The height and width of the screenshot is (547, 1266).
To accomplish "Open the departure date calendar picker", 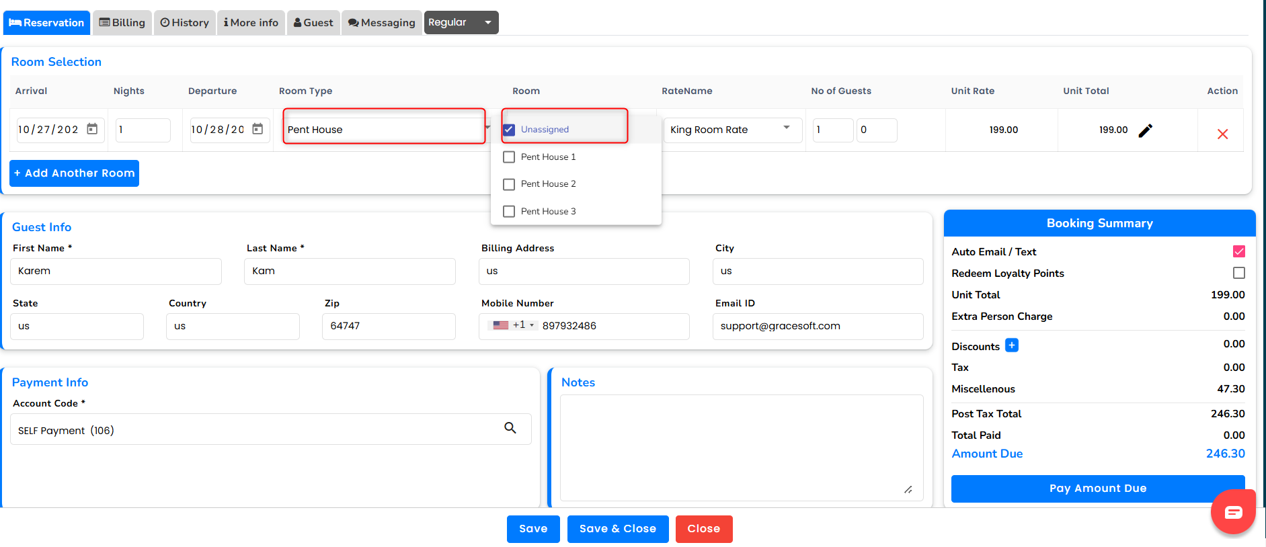I will click(258, 129).
